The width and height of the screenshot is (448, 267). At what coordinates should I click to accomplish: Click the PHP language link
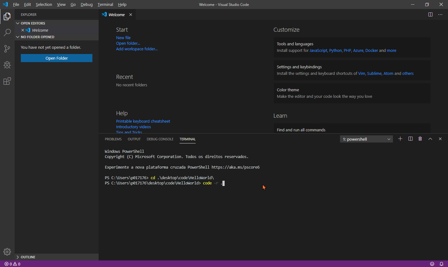pyautogui.click(x=347, y=50)
